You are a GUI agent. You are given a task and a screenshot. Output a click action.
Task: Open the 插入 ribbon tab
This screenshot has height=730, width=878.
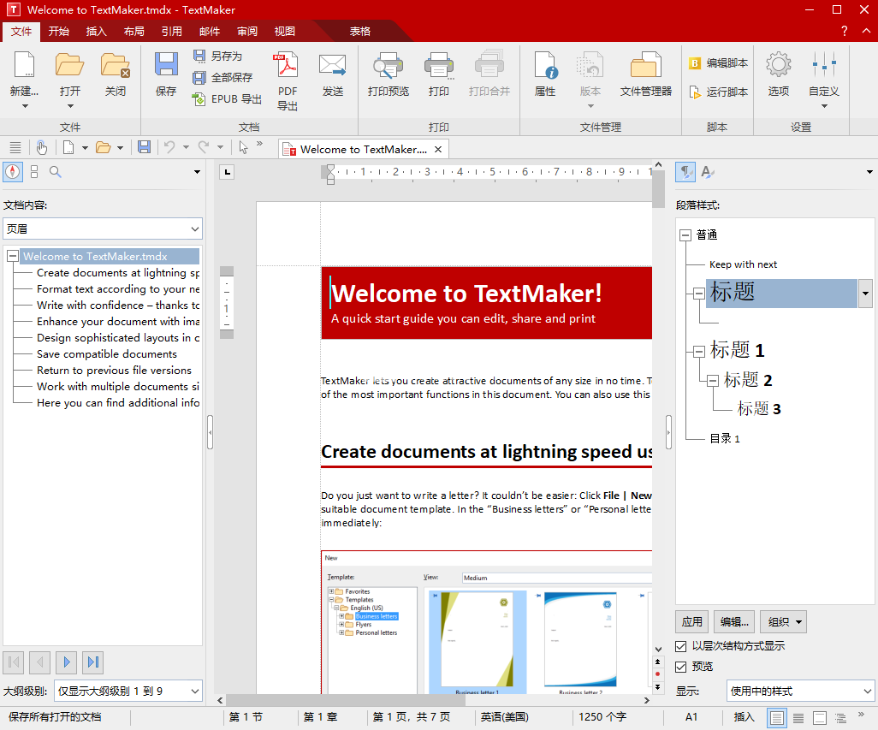pyautogui.click(x=96, y=32)
